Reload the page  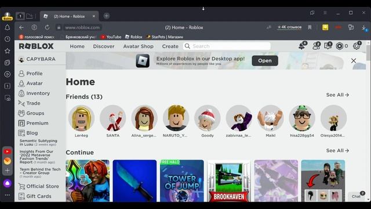click(x=47, y=27)
